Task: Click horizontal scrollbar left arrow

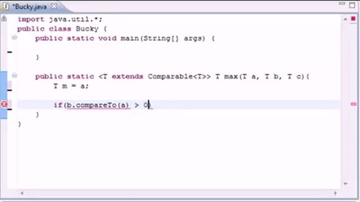Action: pos(22,193)
